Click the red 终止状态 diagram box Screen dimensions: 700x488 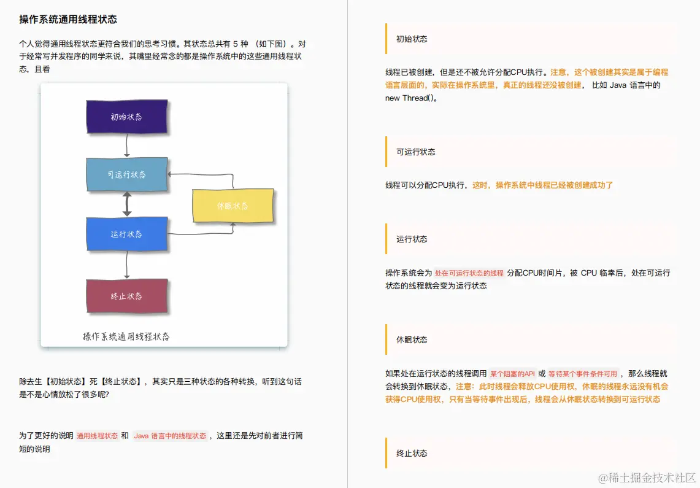[127, 296]
